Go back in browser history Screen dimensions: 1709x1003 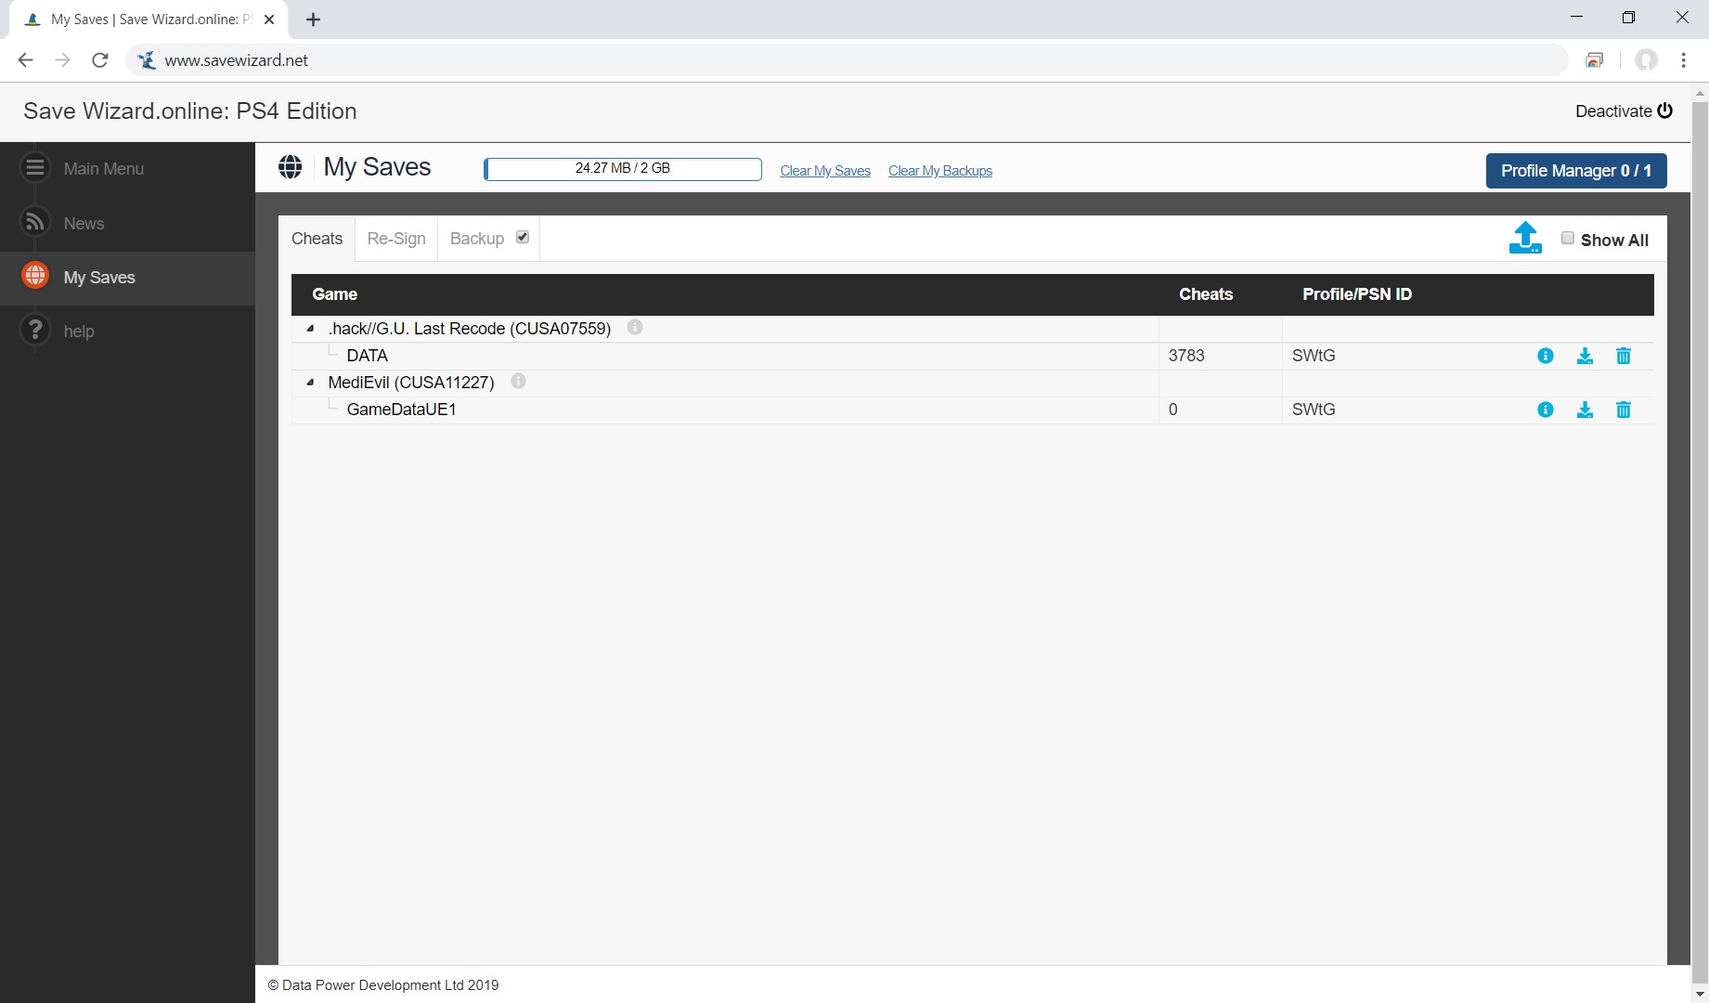(x=26, y=60)
